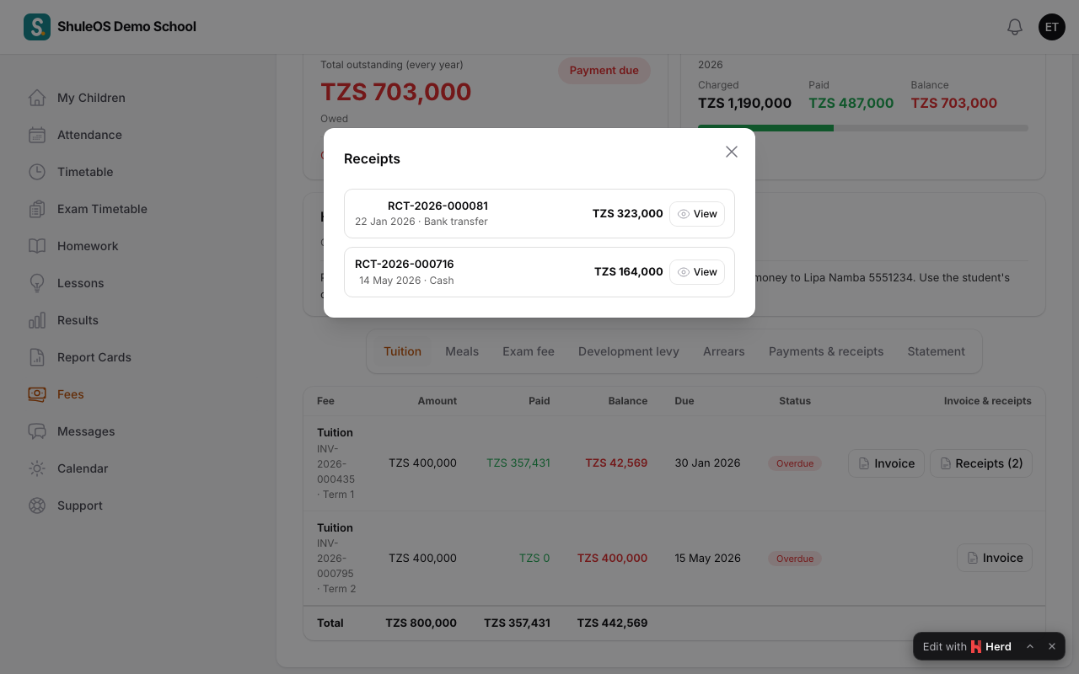Switch to the Statement tab
This screenshot has height=674, width=1079.
tap(937, 351)
